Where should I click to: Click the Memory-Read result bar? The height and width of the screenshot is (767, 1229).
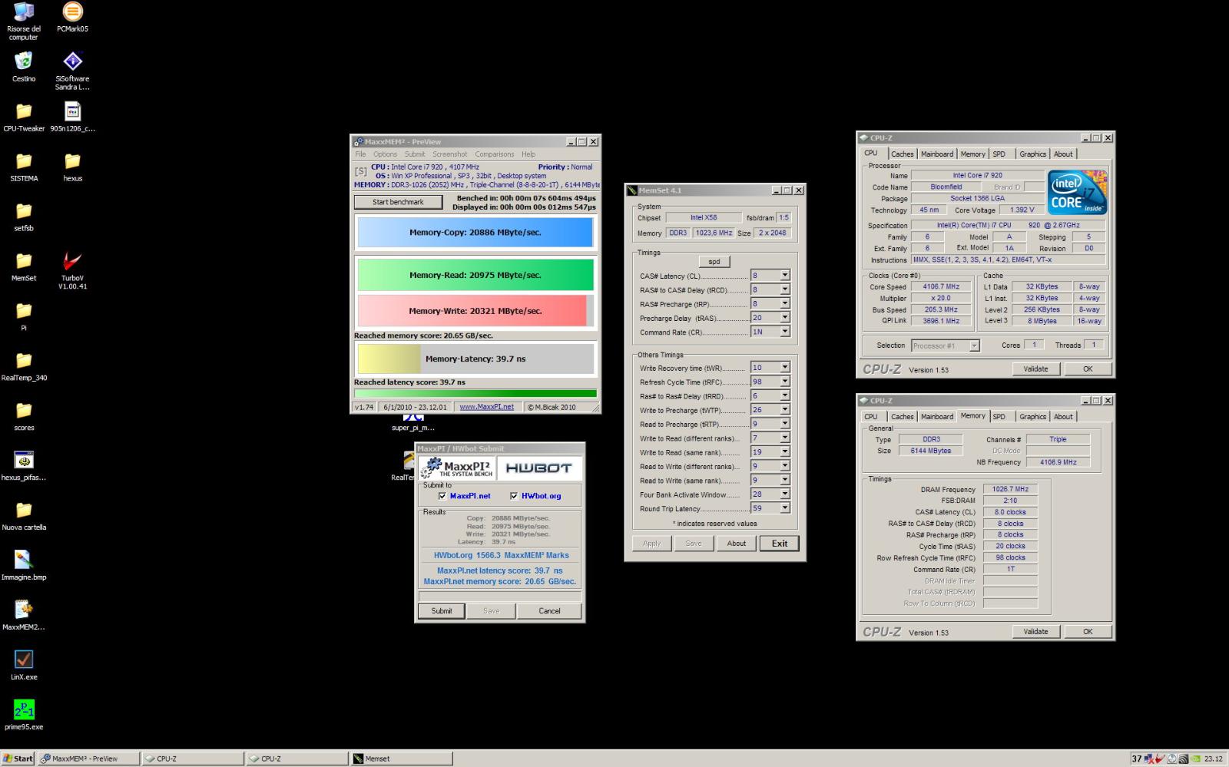475,275
